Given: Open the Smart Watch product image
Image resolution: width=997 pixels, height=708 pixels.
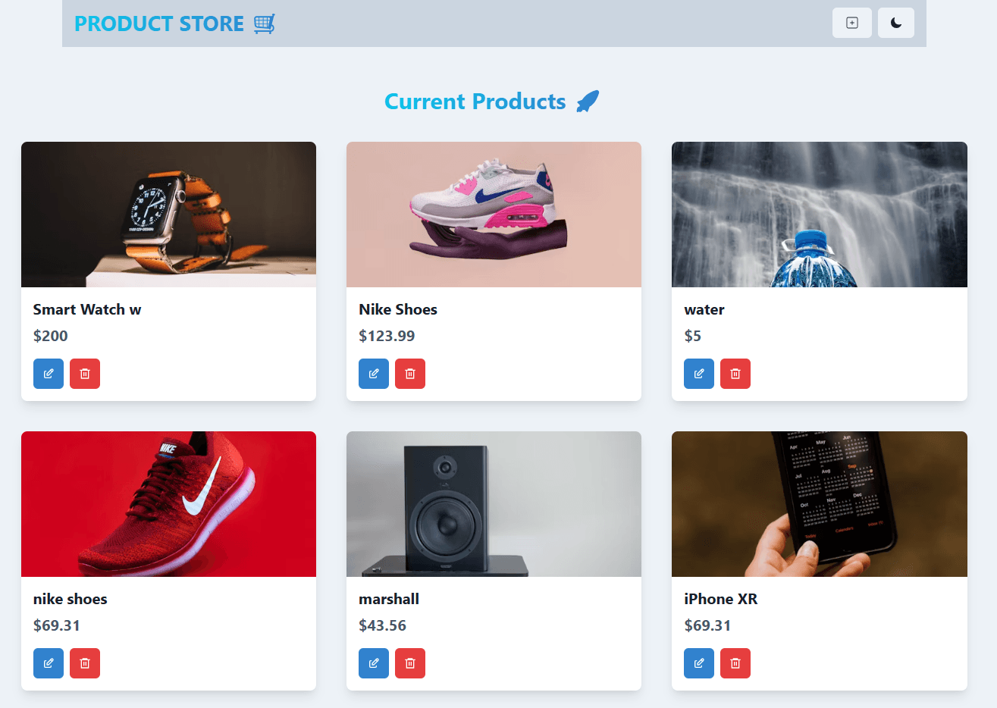Looking at the screenshot, I should click(x=168, y=214).
